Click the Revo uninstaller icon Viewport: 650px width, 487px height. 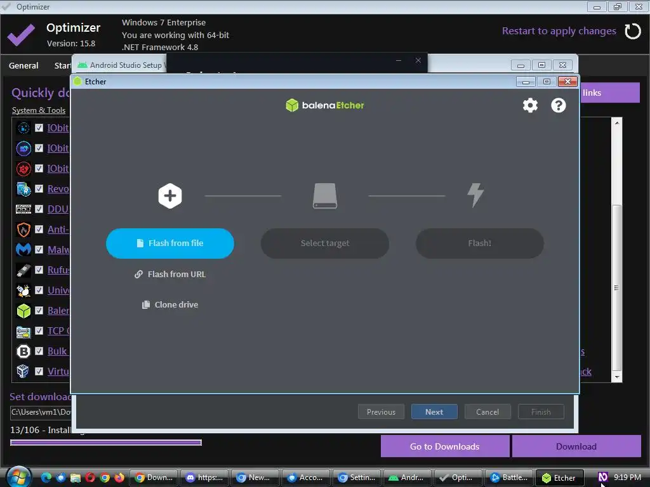click(23, 189)
